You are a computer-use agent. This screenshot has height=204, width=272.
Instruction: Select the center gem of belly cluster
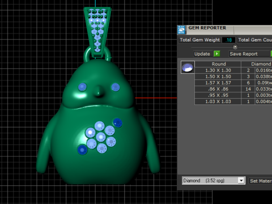101,137
